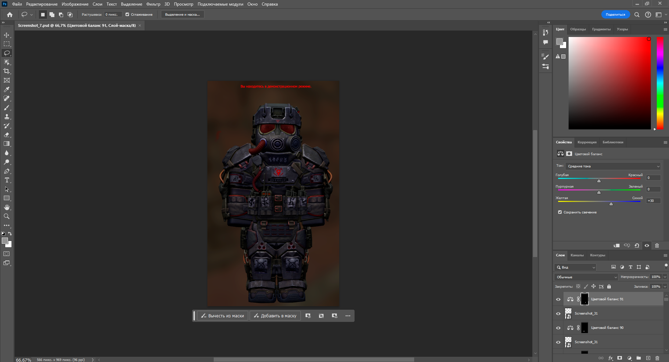Viewport: 669px width, 362px height.
Task: Delete layer using Layers panel trash icon
Action: click(x=657, y=358)
